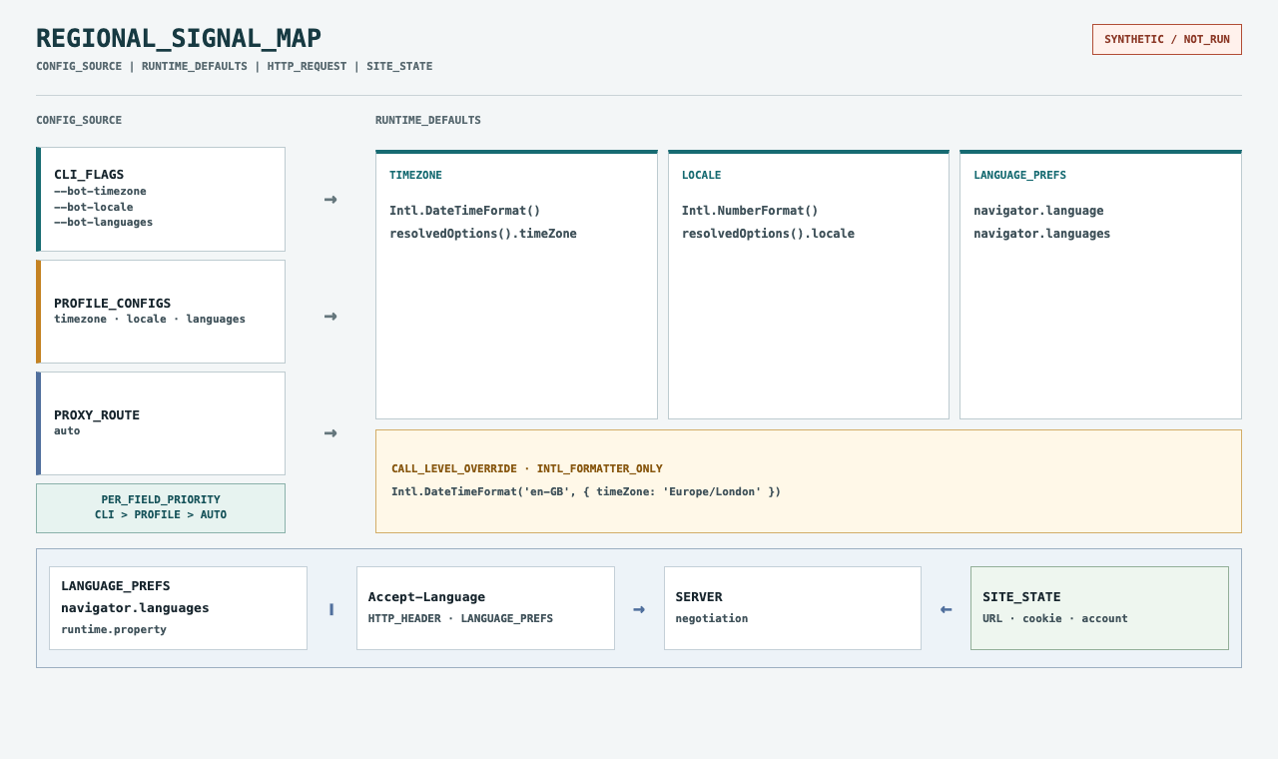Screen dimensions: 1278x759
Task: Click the LANGUAGE_PREFS heading above 'runtime.property'
Action: (116, 585)
